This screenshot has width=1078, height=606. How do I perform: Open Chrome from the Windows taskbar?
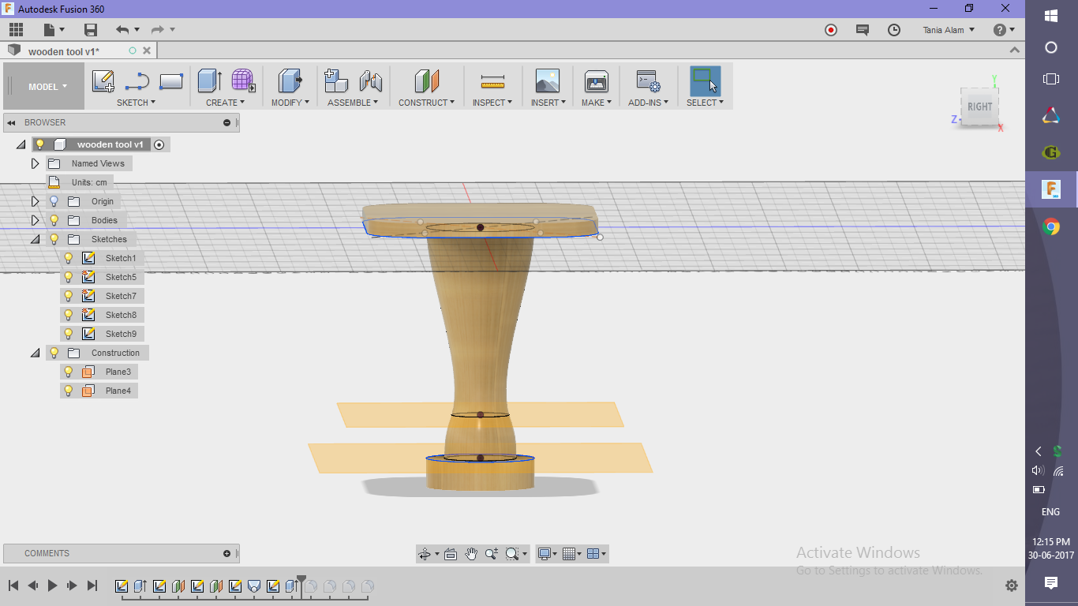coord(1051,227)
